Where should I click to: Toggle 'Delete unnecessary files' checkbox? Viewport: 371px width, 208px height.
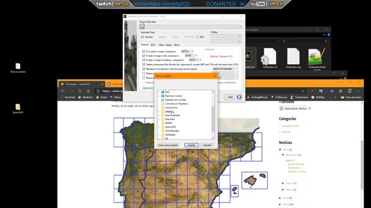pos(144,64)
